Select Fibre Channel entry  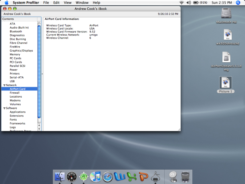[x=19, y=43]
